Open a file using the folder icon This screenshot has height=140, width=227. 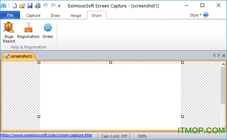pyautogui.click(x=22, y=6)
